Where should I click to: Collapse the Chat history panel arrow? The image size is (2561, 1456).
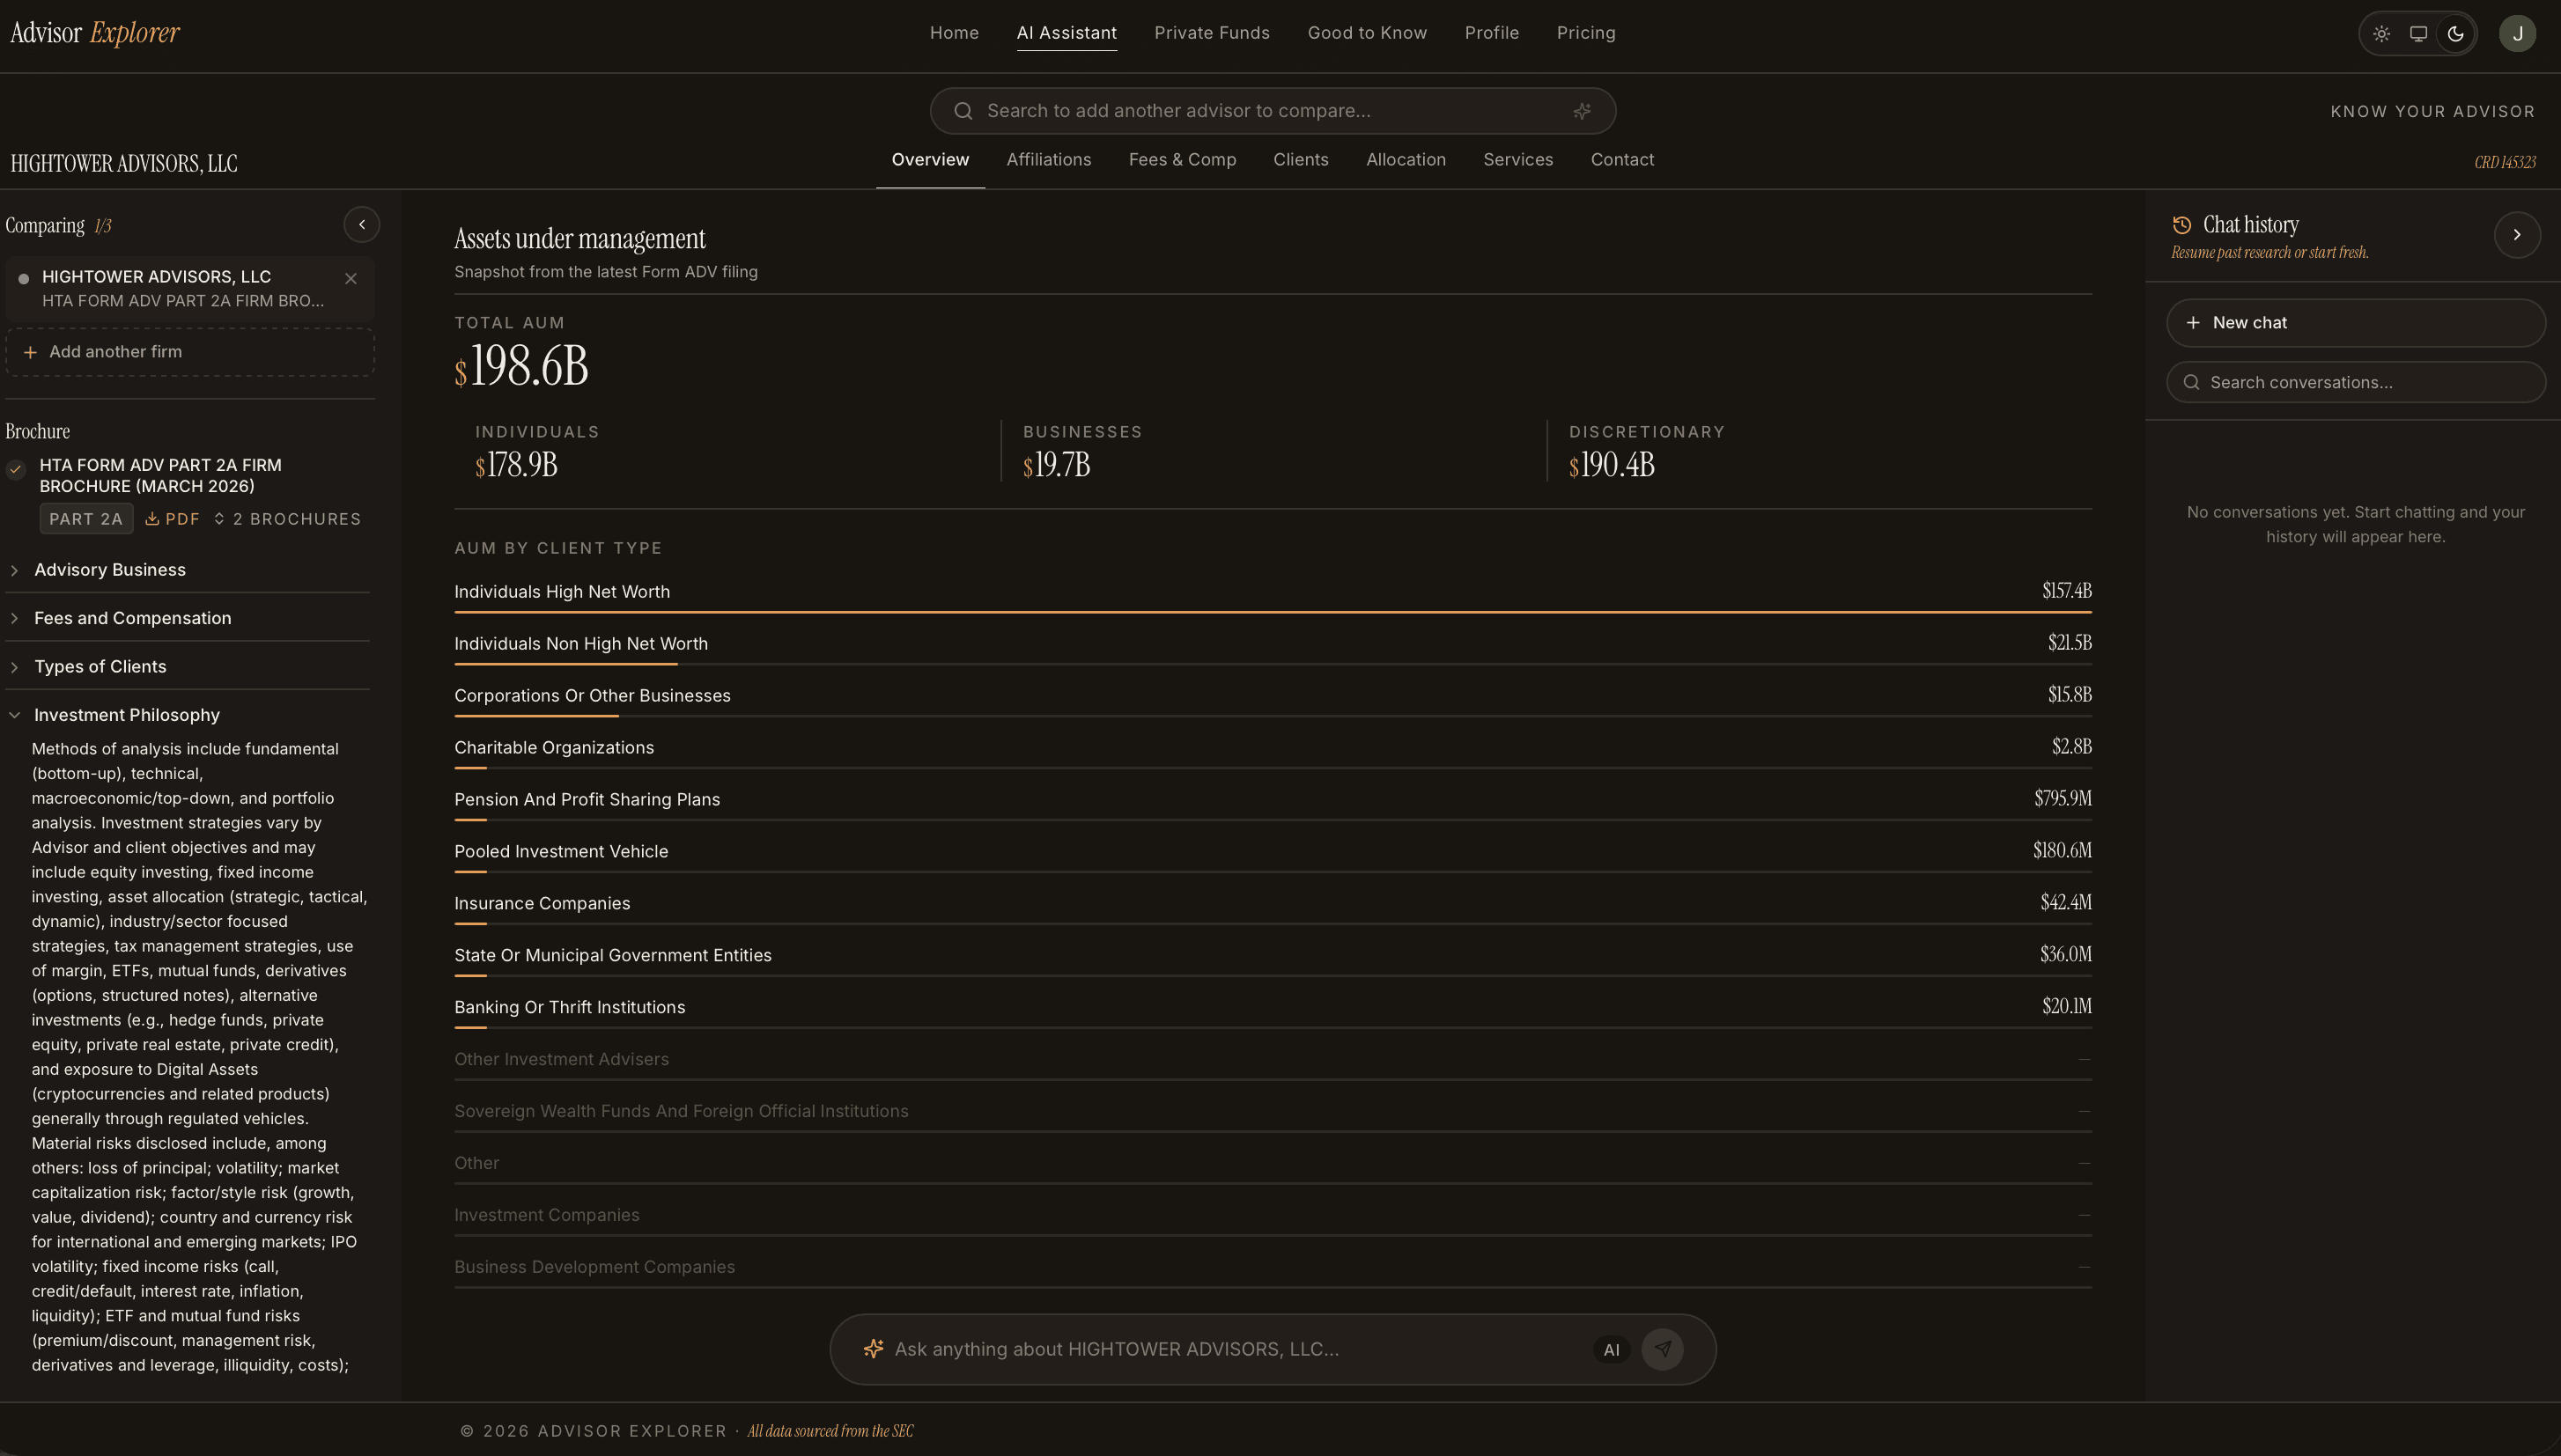(x=2517, y=235)
